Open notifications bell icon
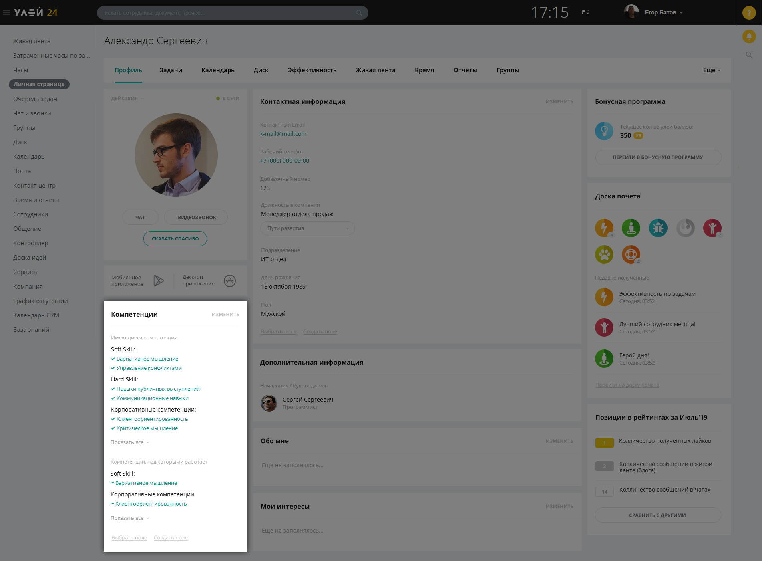This screenshot has height=561, width=762. [x=749, y=36]
